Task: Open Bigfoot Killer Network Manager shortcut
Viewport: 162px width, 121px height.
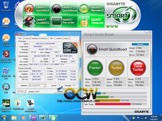Action: (x=6, y=56)
